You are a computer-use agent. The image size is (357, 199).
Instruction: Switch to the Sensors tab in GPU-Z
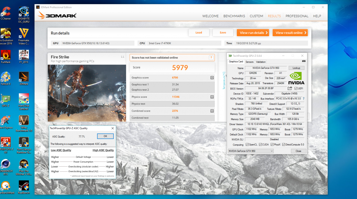pos(249,62)
